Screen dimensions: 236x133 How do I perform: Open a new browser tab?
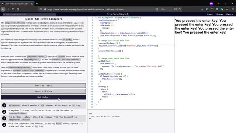pos(37,3)
